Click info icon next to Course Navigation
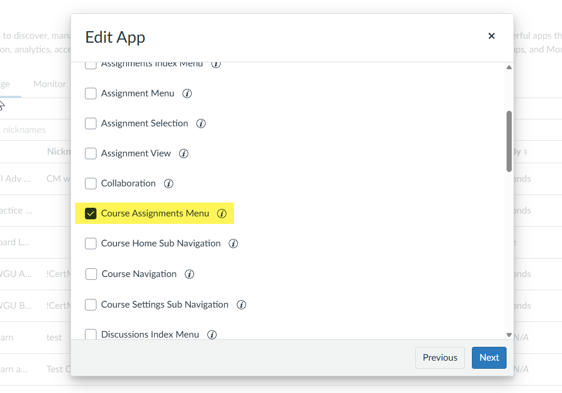Viewport: 562px width, 393px height. pos(189,274)
